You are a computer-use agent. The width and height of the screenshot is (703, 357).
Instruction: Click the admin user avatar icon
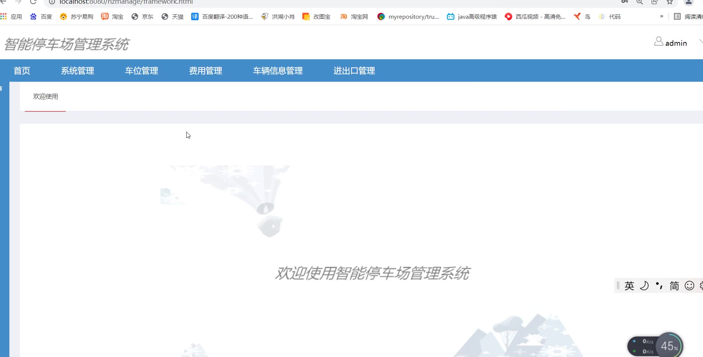[659, 41]
